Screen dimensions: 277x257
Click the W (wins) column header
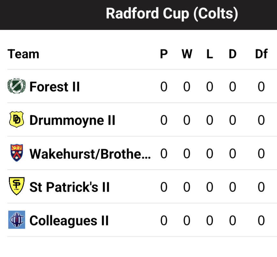coord(187,54)
